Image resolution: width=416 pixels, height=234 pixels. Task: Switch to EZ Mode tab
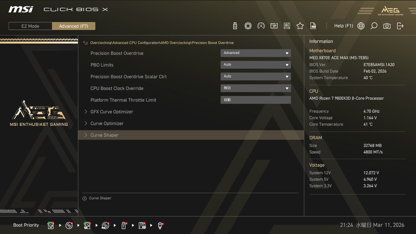click(31, 26)
